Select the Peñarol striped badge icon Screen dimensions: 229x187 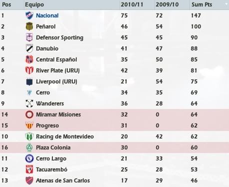(29, 26)
